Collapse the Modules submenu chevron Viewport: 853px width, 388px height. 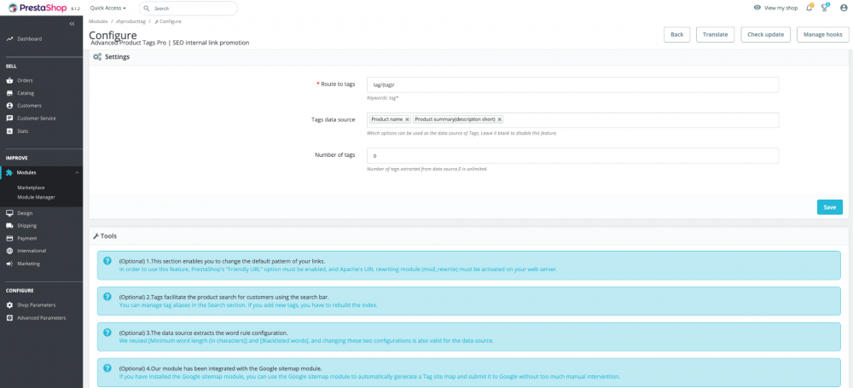tap(77, 172)
